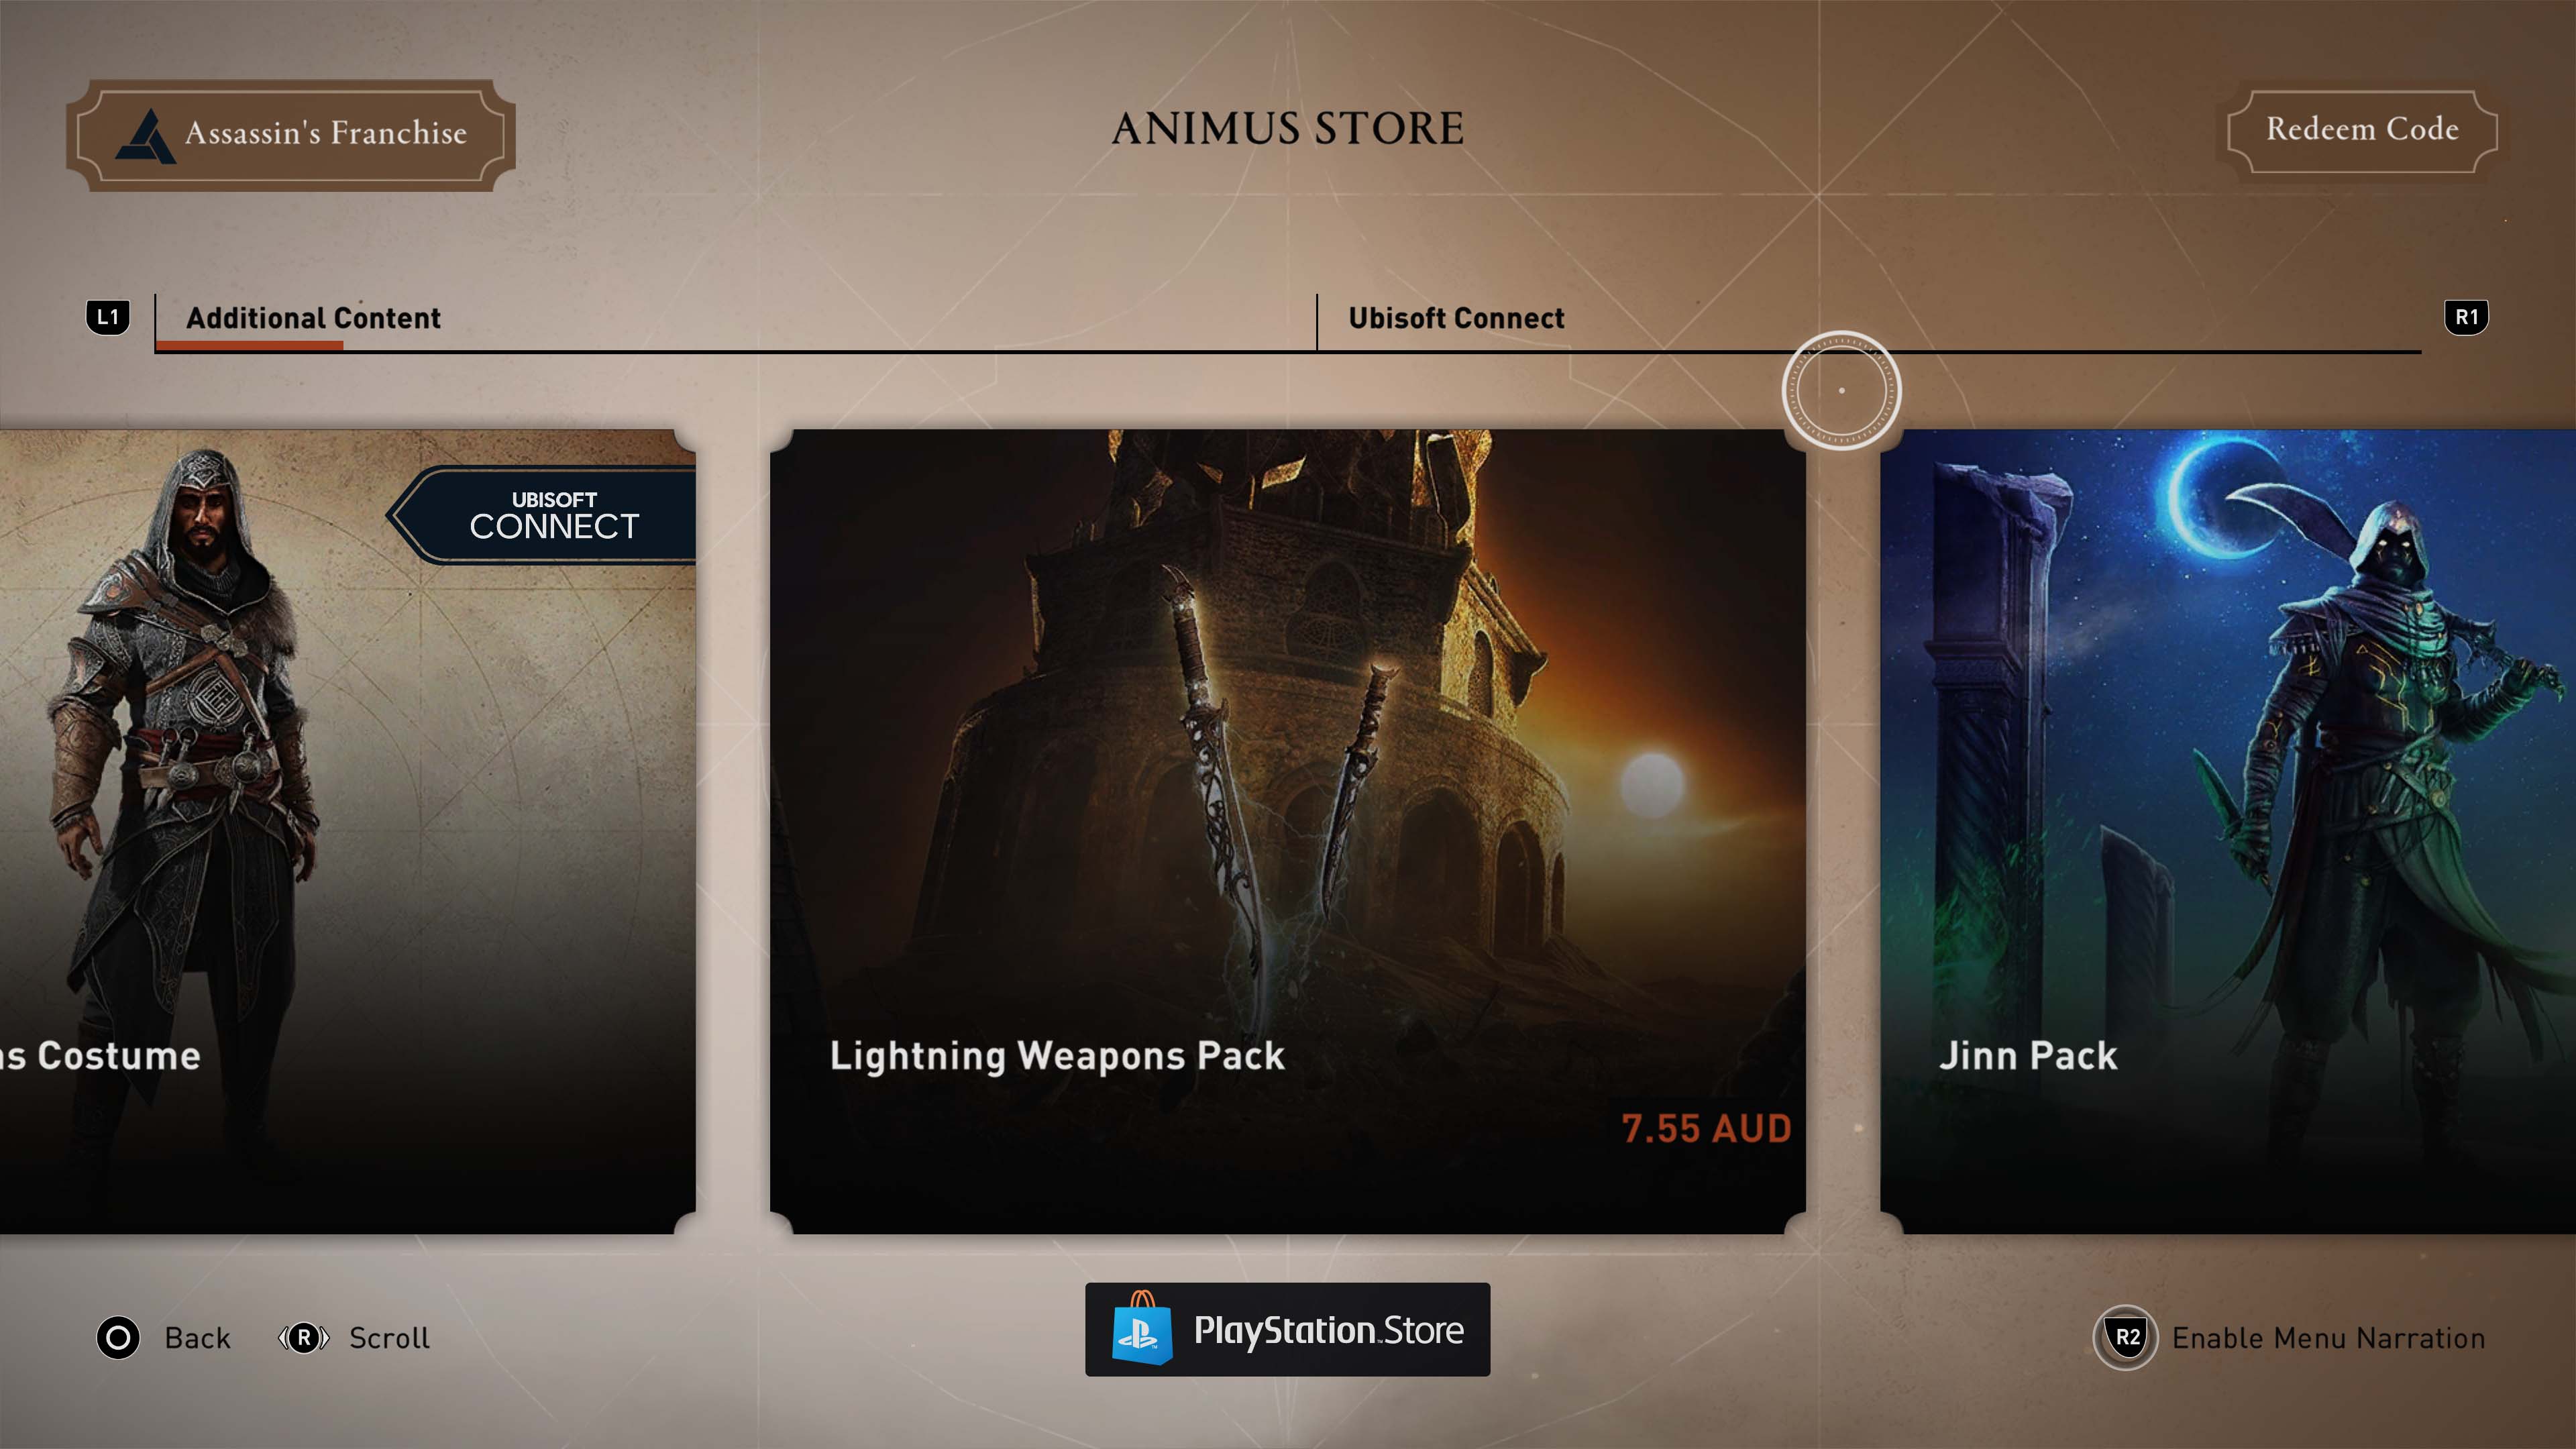Enable Menu Narration
This screenshot has width=2576, height=1449.
point(2328,1338)
